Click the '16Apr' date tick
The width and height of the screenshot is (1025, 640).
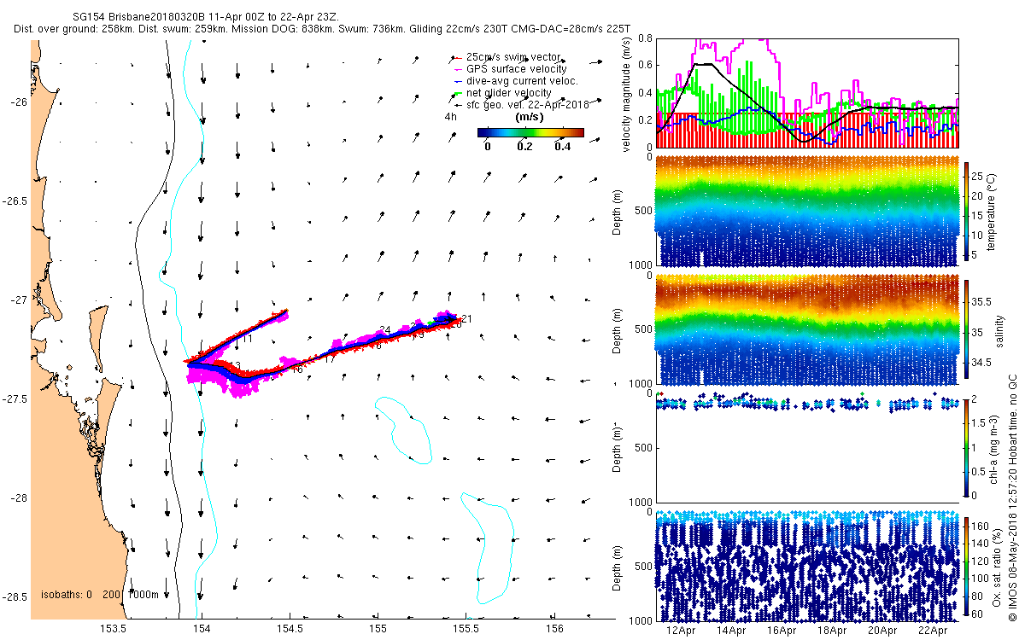(782, 631)
